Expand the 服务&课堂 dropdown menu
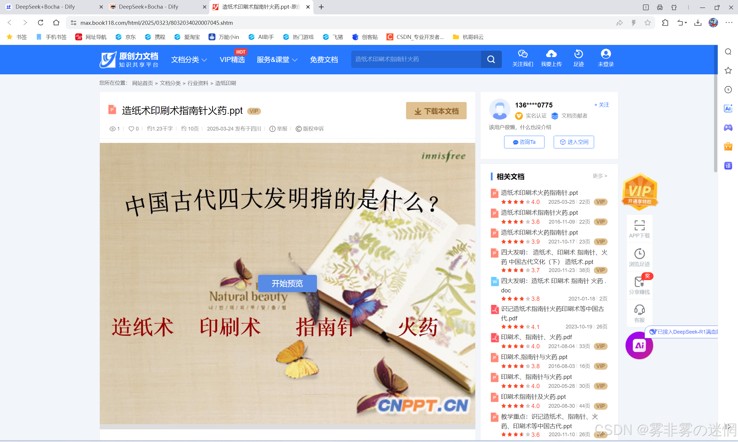 click(x=277, y=60)
